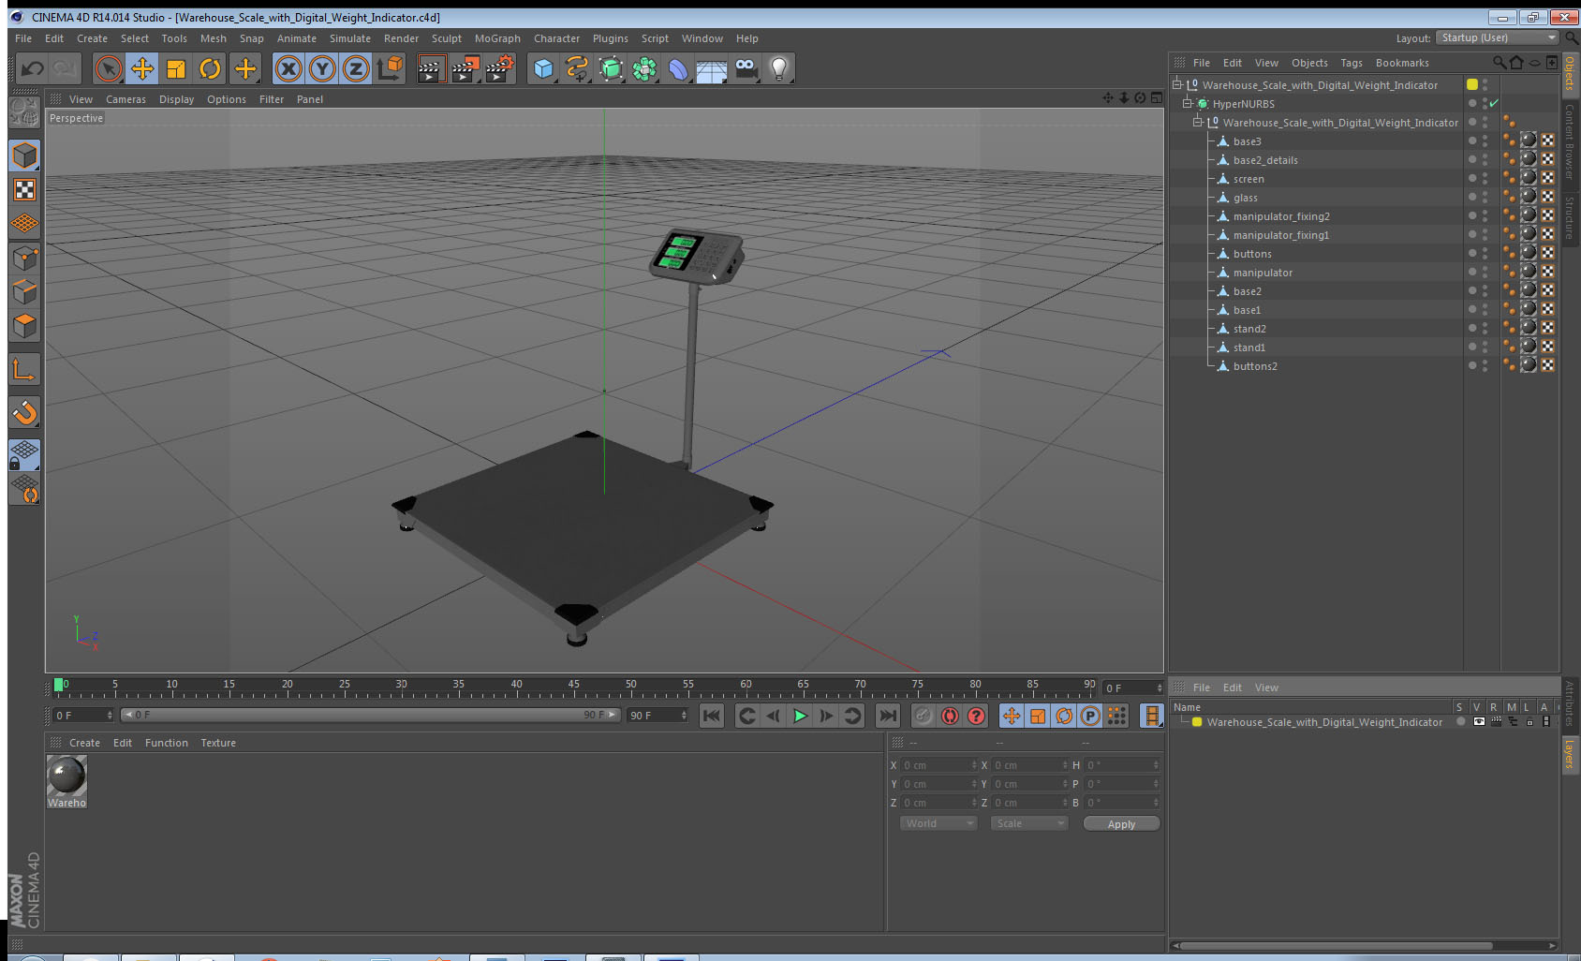The height and width of the screenshot is (961, 1581).
Task: Collapse top Warehouse_Scale root object
Action: point(1177,84)
